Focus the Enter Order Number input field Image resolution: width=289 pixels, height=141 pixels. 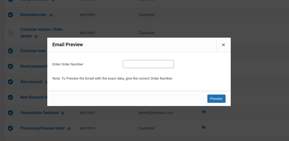coord(148,64)
